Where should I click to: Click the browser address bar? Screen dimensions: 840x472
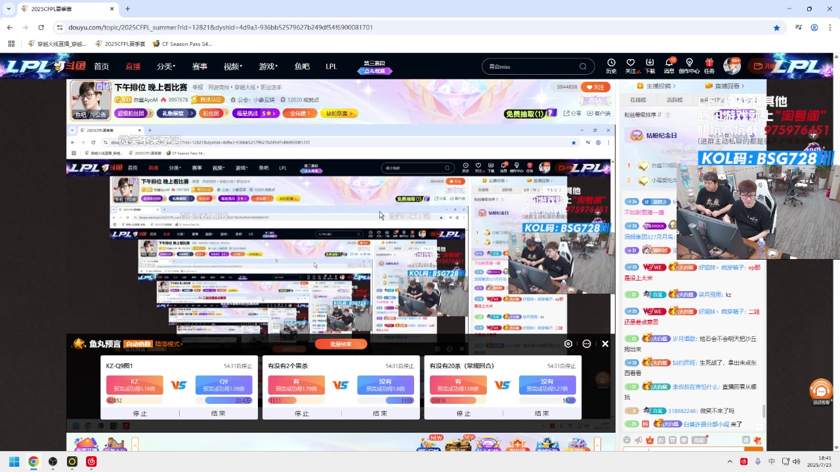pyautogui.click(x=413, y=28)
